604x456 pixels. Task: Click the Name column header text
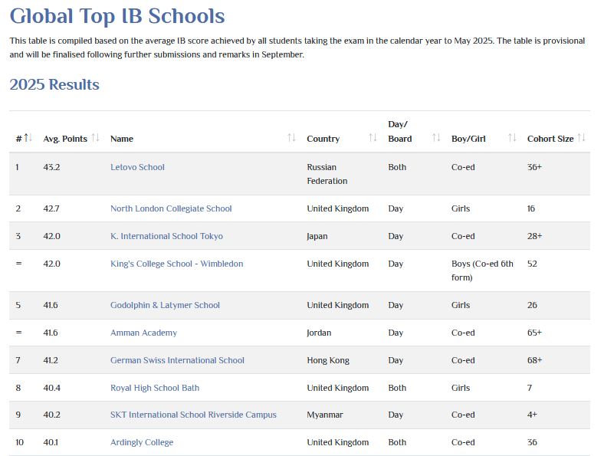coord(122,139)
